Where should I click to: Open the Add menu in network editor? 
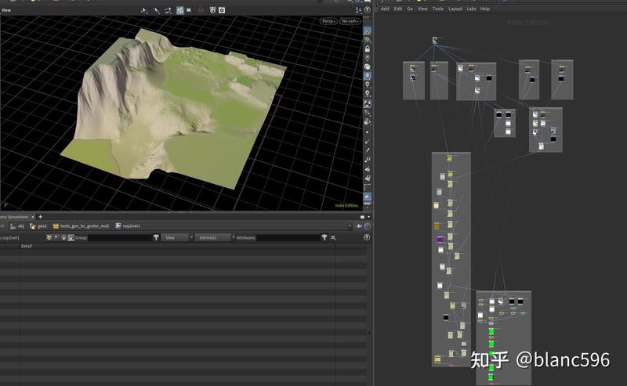[384, 9]
